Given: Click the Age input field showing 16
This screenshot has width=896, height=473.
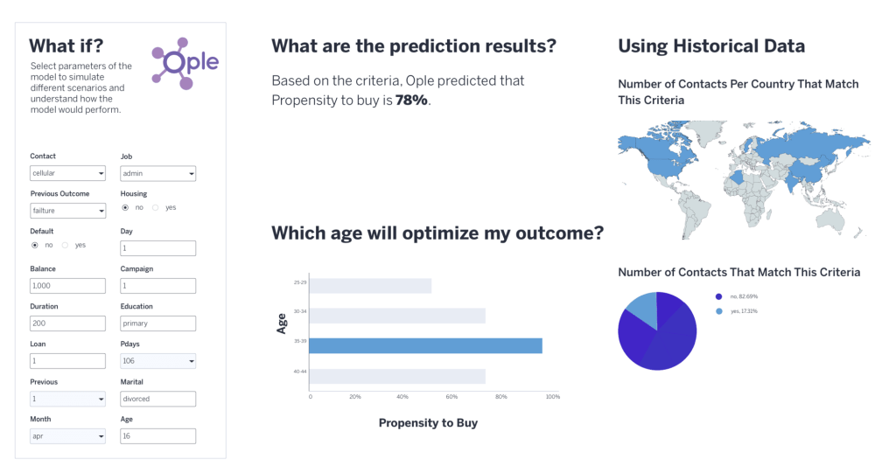Looking at the screenshot, I should click(157, 435).
